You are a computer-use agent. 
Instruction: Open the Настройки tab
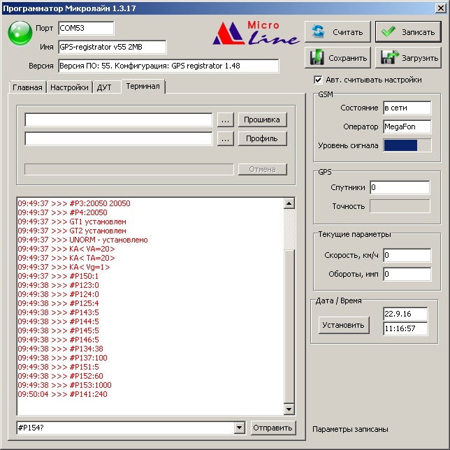69,87
